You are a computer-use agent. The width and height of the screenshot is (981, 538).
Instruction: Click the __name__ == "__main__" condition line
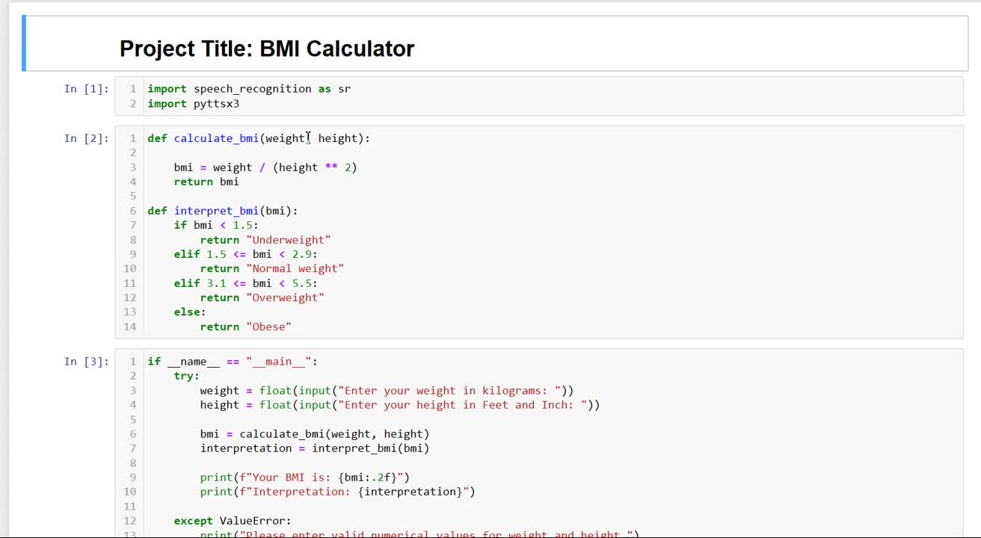coord(233,362)
